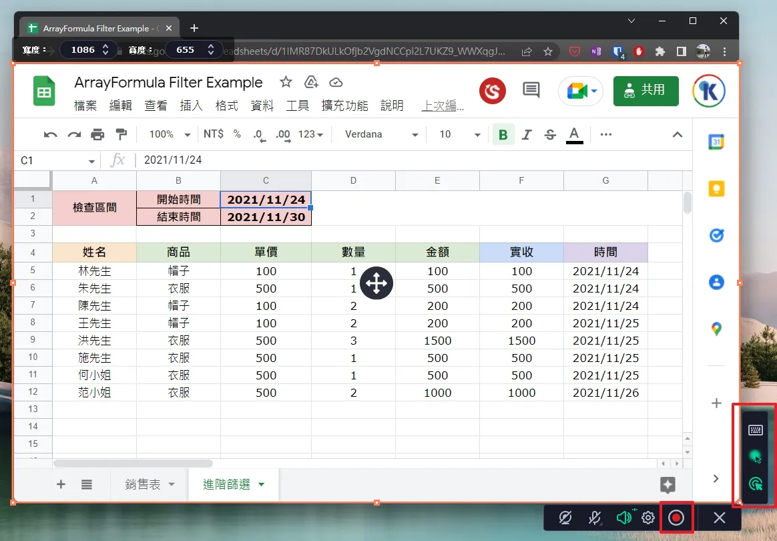Open the comment history icon
The width and height of the screenshot is (777, 541).
click(x=531, y=90)
